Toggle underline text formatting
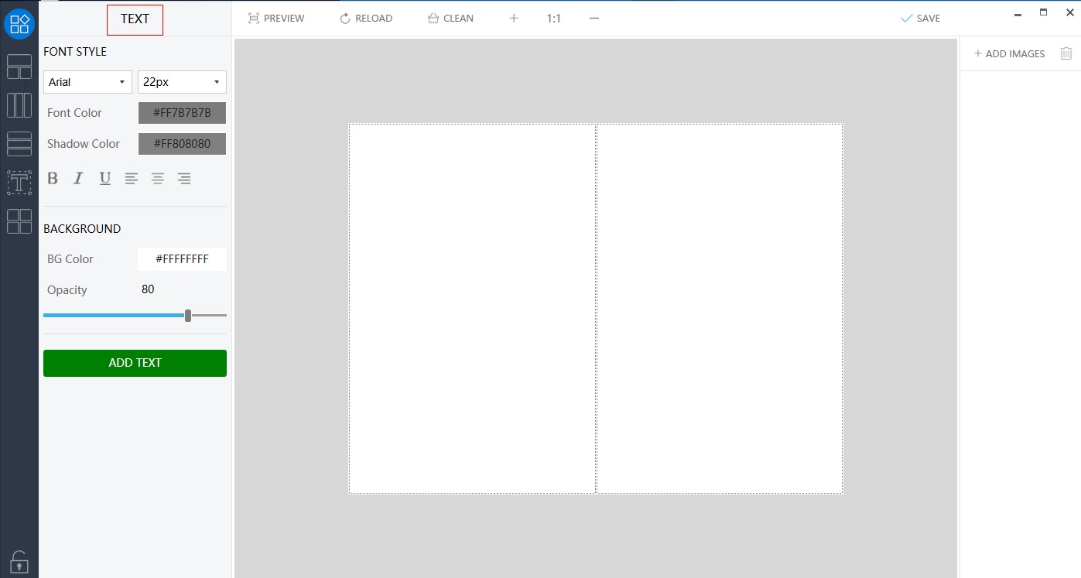The height and width of the screenshot is (578, 1081). click(x=105, y=179)
